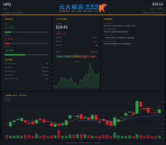Click the Barclays rating row
166x145 pixels.
click(x=26, y=67)
